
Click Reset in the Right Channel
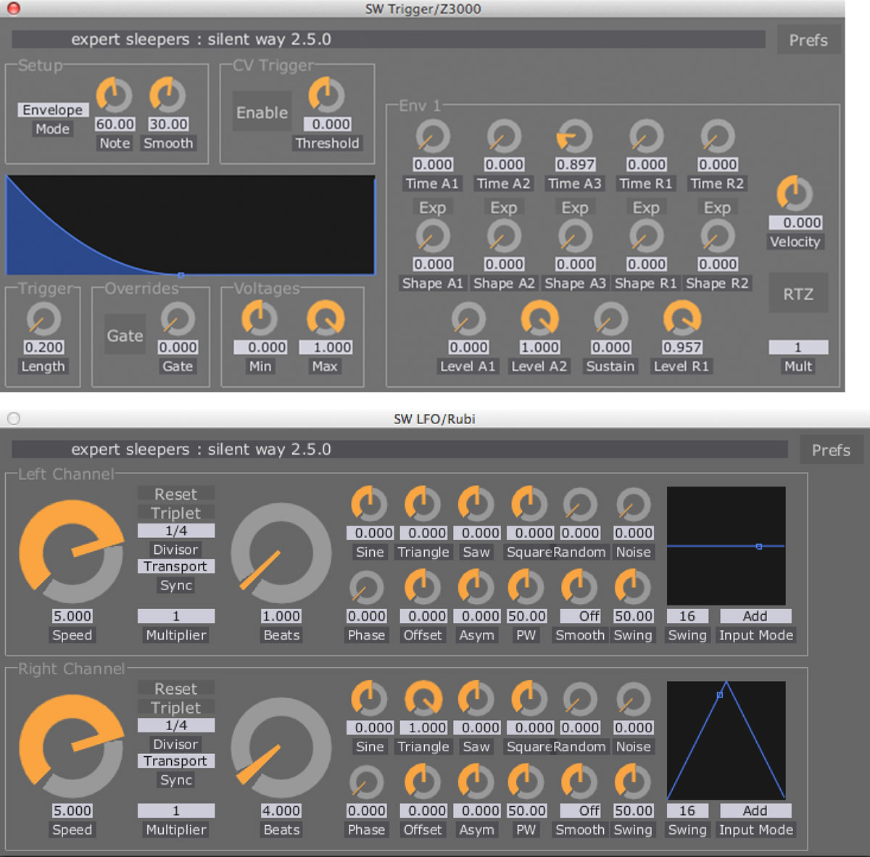pyautogui.click(x=176, y=688)
